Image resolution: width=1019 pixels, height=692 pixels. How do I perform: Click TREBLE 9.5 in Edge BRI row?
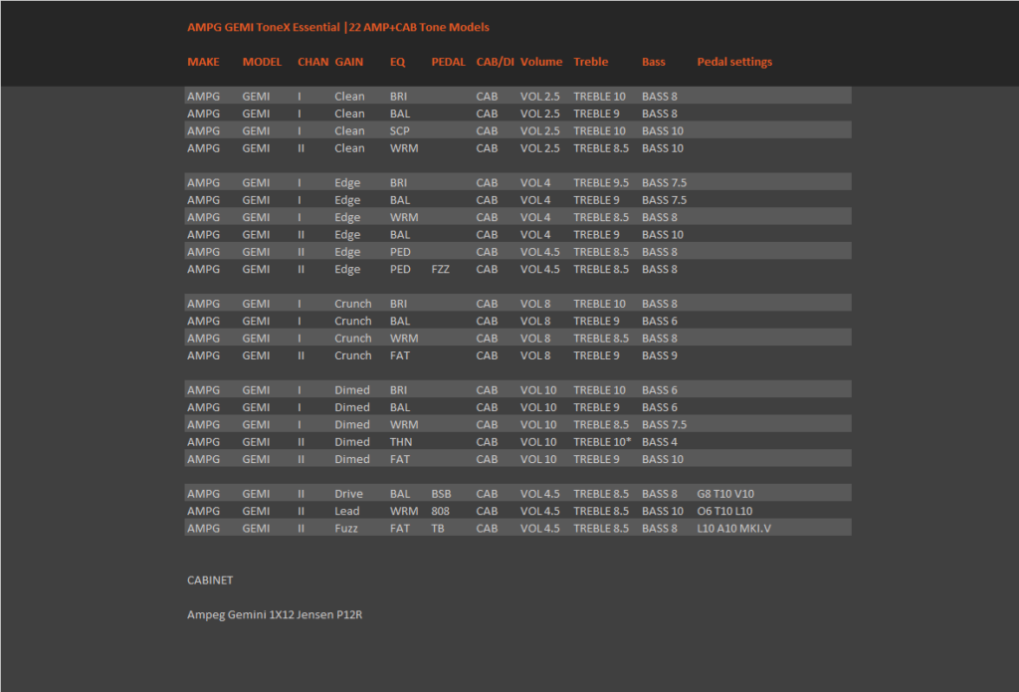[601, 183]
